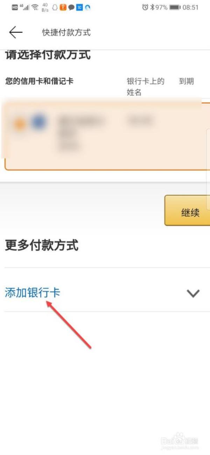Open the 添加银行卡 link
The width and height of the screenshot is (210, 455).
(x=33, y=293)
